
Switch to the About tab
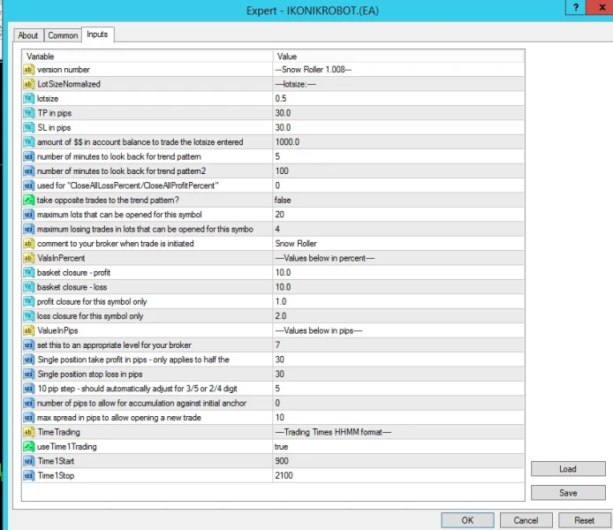pyautogui.click(x=28, y=35)
